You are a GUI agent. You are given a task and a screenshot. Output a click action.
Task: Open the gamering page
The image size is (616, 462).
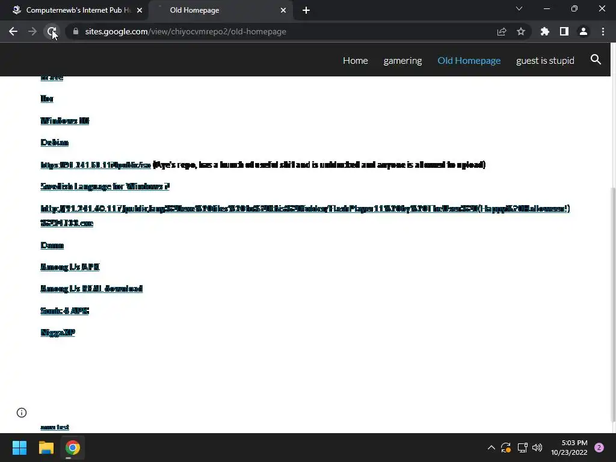(402, 61)
